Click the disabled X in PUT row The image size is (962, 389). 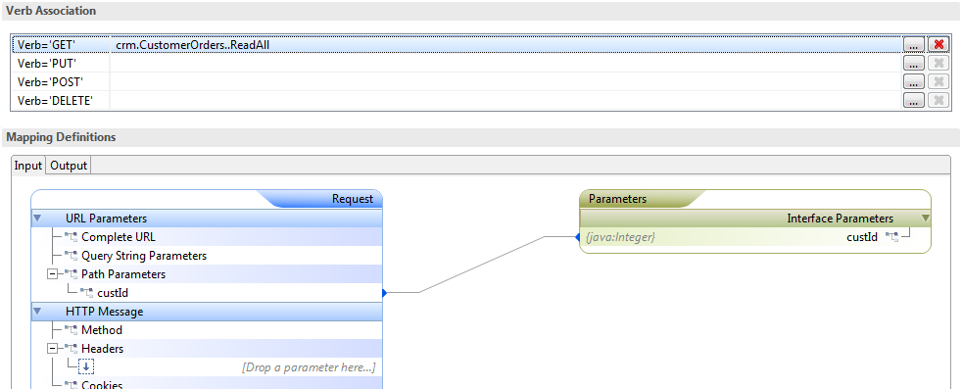click(x=938, y=63)
